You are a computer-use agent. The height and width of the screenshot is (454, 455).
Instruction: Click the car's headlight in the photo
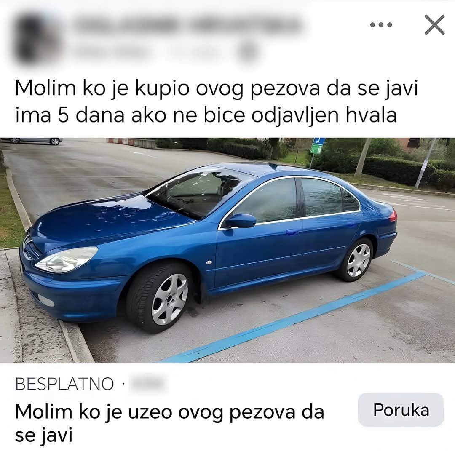(x=67, y=259)
